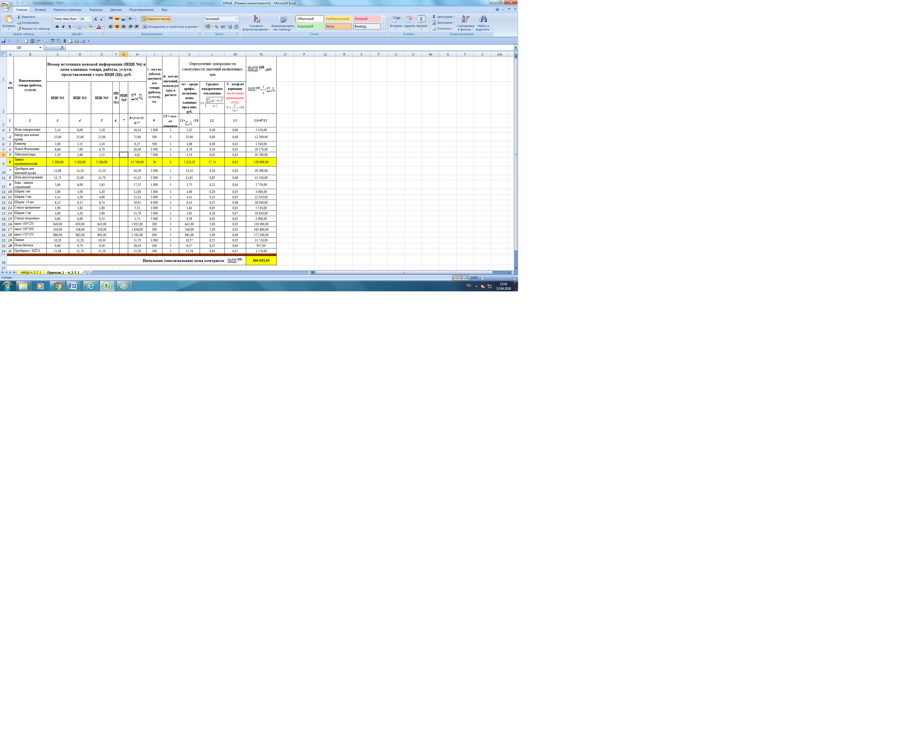Viewport: 898px width, 751px height.
Task: Toggle Перенос текста wrap text
Action: pyautogui.click(x=156, y=19)
